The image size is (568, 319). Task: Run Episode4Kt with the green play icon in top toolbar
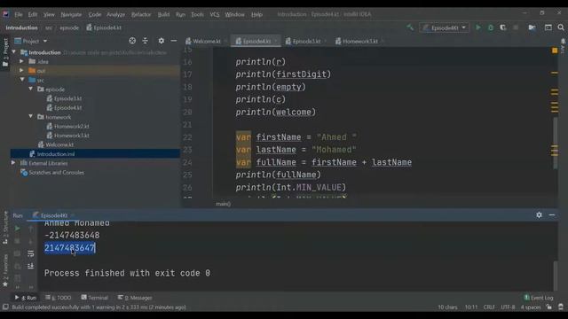pos(478,27)
